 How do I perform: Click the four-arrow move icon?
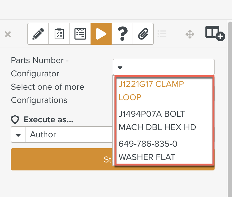(190, 34)
